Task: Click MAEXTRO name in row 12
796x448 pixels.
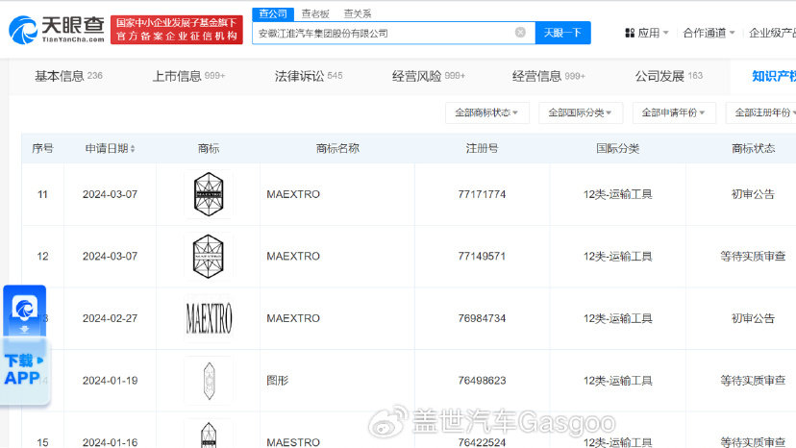Action: [293, 256]
